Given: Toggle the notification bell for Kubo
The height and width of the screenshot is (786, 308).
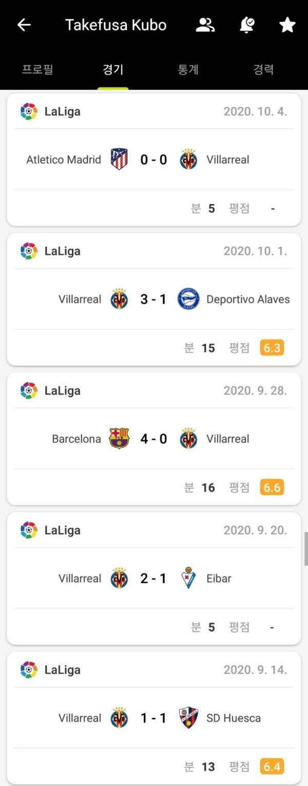Looking at the screenshot, I should pos(247,25).
